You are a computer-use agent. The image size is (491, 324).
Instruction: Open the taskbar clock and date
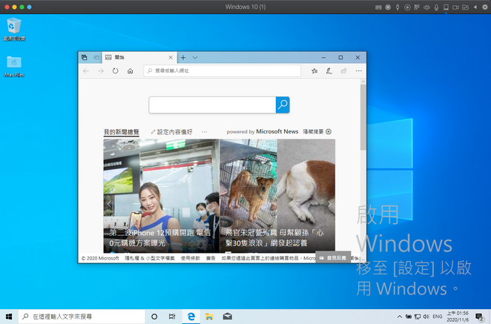(458, 317)
